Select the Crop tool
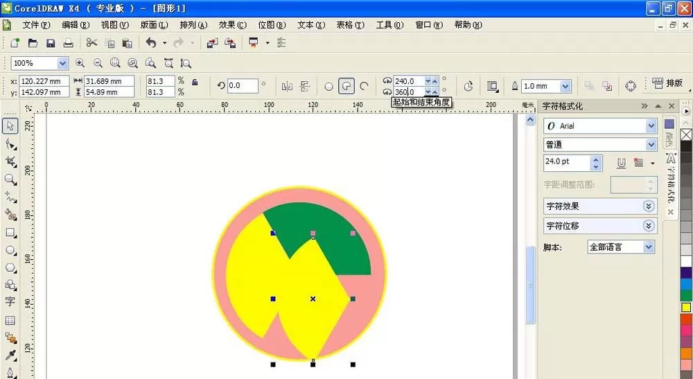Screen dimensions: 693x379 pos(10,161)
